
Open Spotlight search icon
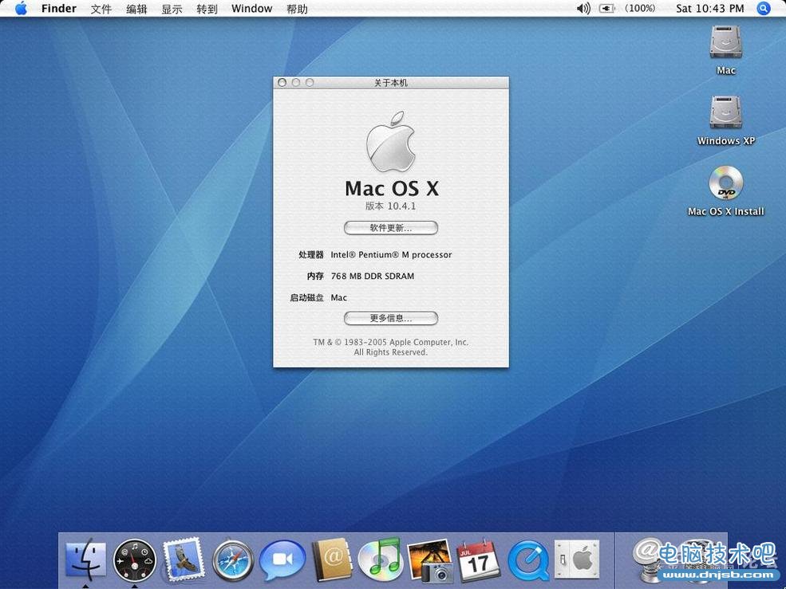[764, 9]
